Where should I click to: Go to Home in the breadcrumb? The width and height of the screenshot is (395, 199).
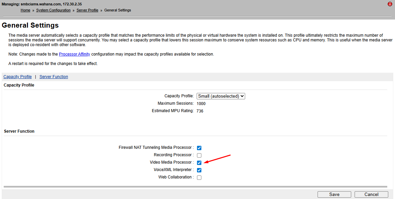pos(25,10)
